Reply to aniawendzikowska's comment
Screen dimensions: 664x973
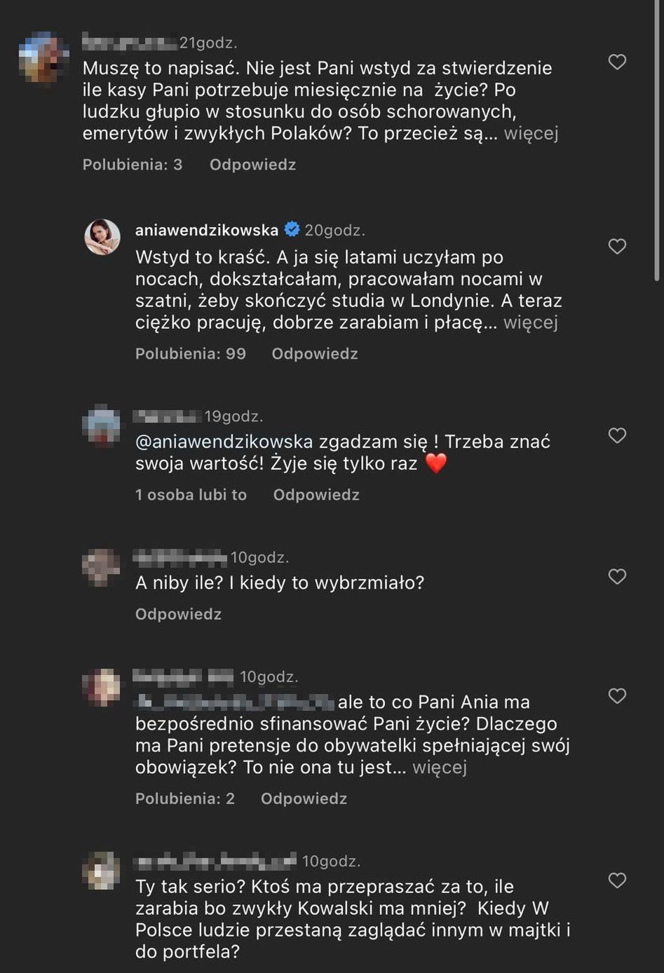(x=315, y=354)
